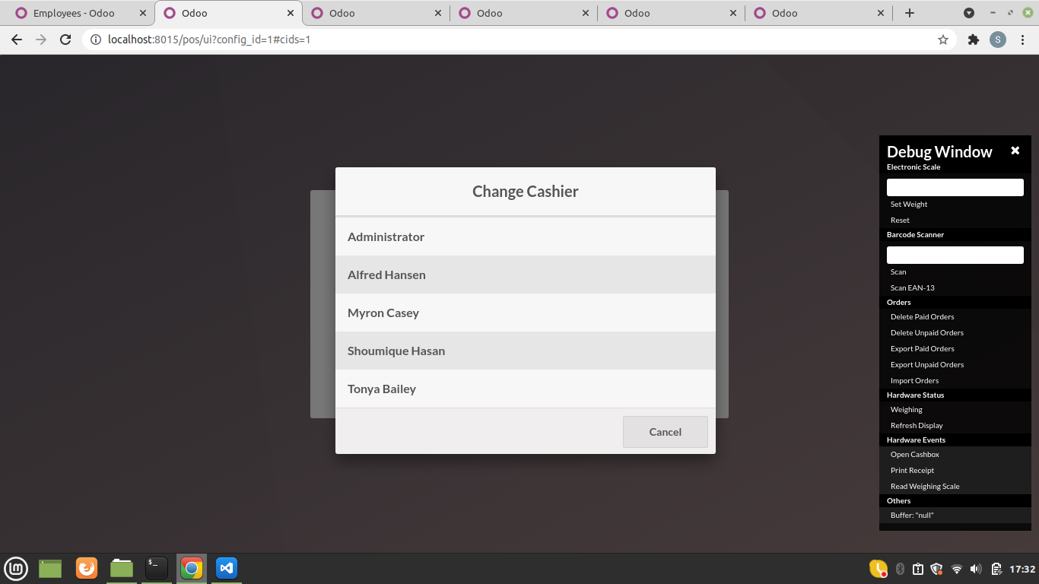Click Delete Paid Orders in Debug Window
The image size is (1039, 584).
pyautogui.click(x=922, y=316)
